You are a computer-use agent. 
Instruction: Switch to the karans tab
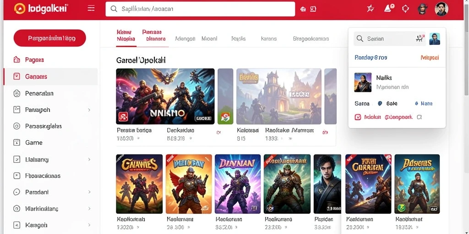(268, 38)
